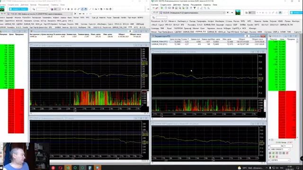Click volume panel scrollbar in right upper chart
The width and height of the screenshot is (303, 170).
click(265, 105)
